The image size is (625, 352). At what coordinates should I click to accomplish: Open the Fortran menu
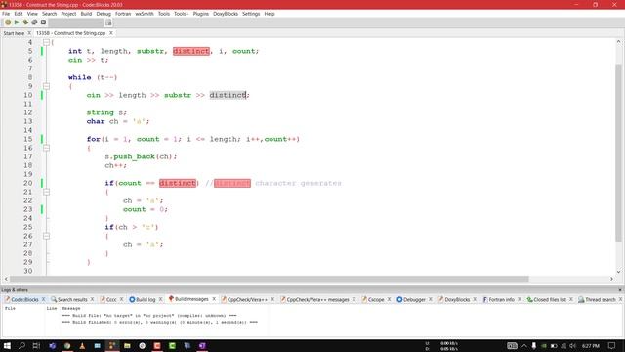[x=123, y=14]
